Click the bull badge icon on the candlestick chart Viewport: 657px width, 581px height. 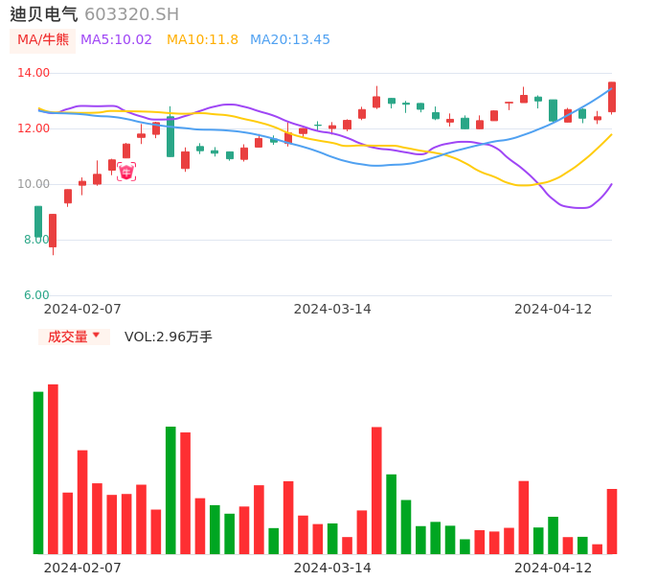point(126,172)
